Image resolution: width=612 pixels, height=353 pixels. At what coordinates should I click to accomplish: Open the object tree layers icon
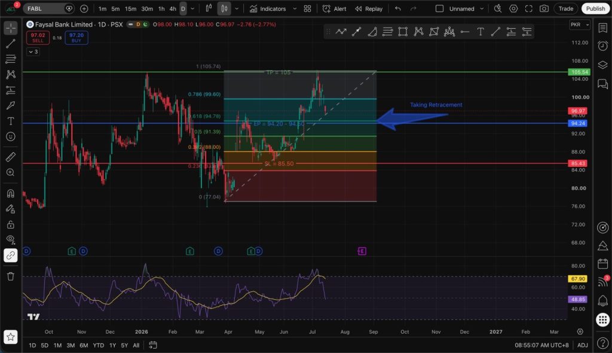click(x=602, y=65)
